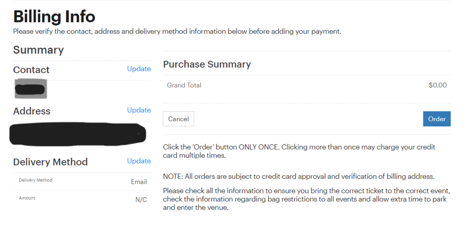Click the Email delivery method value
The image size is (469, 248).
[139, 182]
